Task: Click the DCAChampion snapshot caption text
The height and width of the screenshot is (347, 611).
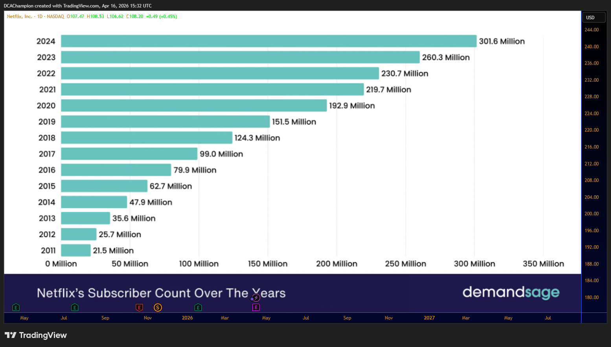Action: pos(78,6)
